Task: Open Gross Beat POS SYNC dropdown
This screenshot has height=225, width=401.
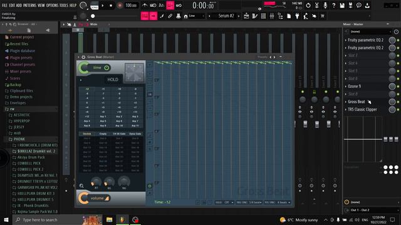Action: (278, 202)
